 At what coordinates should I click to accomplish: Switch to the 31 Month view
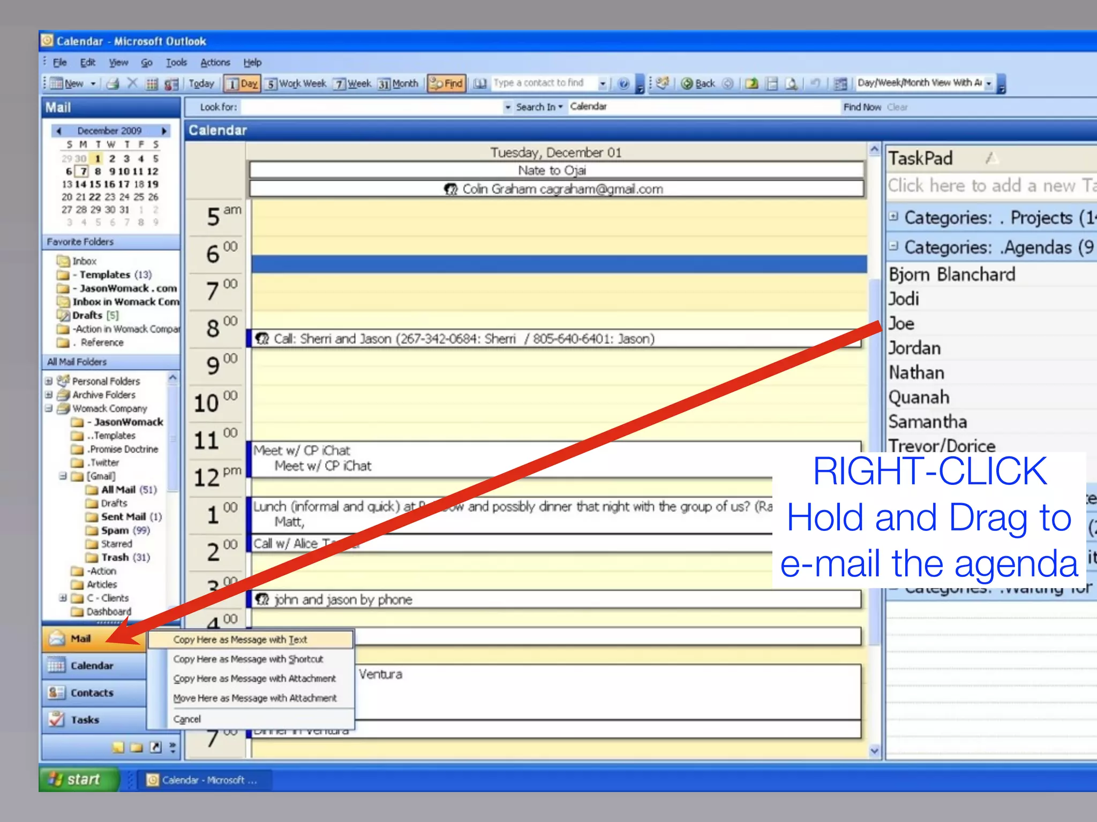point(398,83)
